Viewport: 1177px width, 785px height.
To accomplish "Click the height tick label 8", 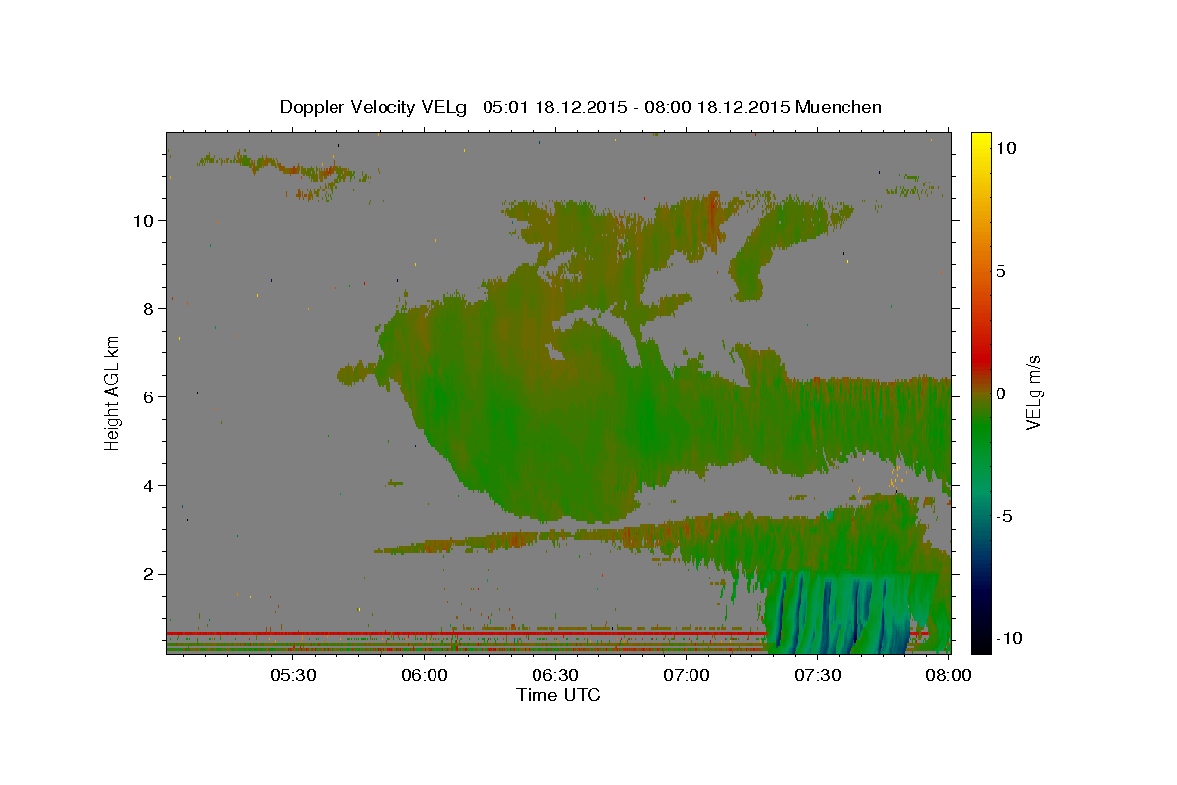I will 151,309.
